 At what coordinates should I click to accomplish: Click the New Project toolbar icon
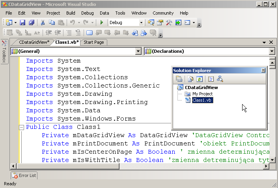pyautogui.click(x=9, y=22)
